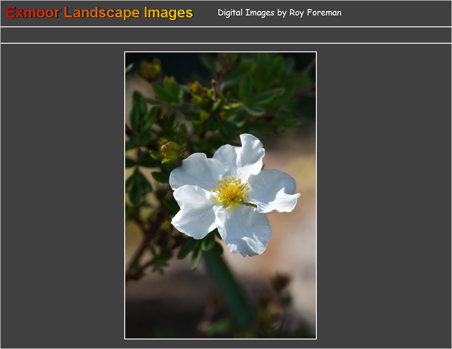Click the dark green leaves above the flower
The width and height of the screenshot is (452, 349).
(x=255, y=91)
